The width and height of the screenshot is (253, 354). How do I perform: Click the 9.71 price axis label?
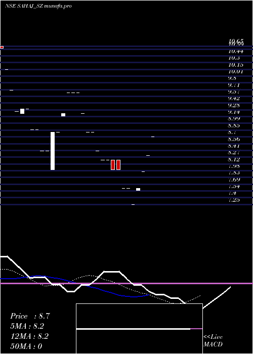click(234, 85)
